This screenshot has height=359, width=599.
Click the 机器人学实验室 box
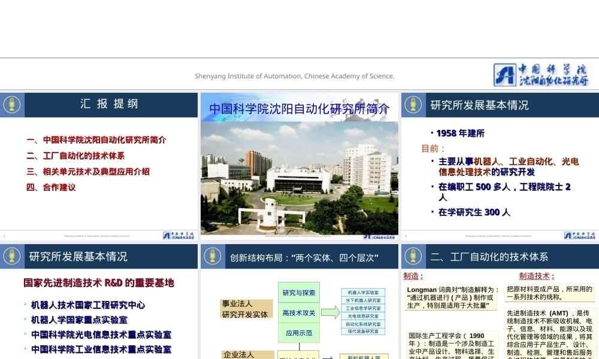point(364,293)
